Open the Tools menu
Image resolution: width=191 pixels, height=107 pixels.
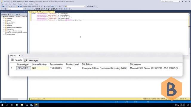click(x=25, y=4)
